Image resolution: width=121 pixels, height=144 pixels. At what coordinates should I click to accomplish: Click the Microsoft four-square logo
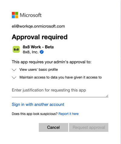point(15,15)
